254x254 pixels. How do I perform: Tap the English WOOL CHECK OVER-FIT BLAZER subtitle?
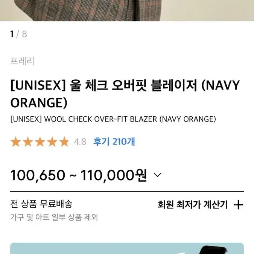point(113,119)
